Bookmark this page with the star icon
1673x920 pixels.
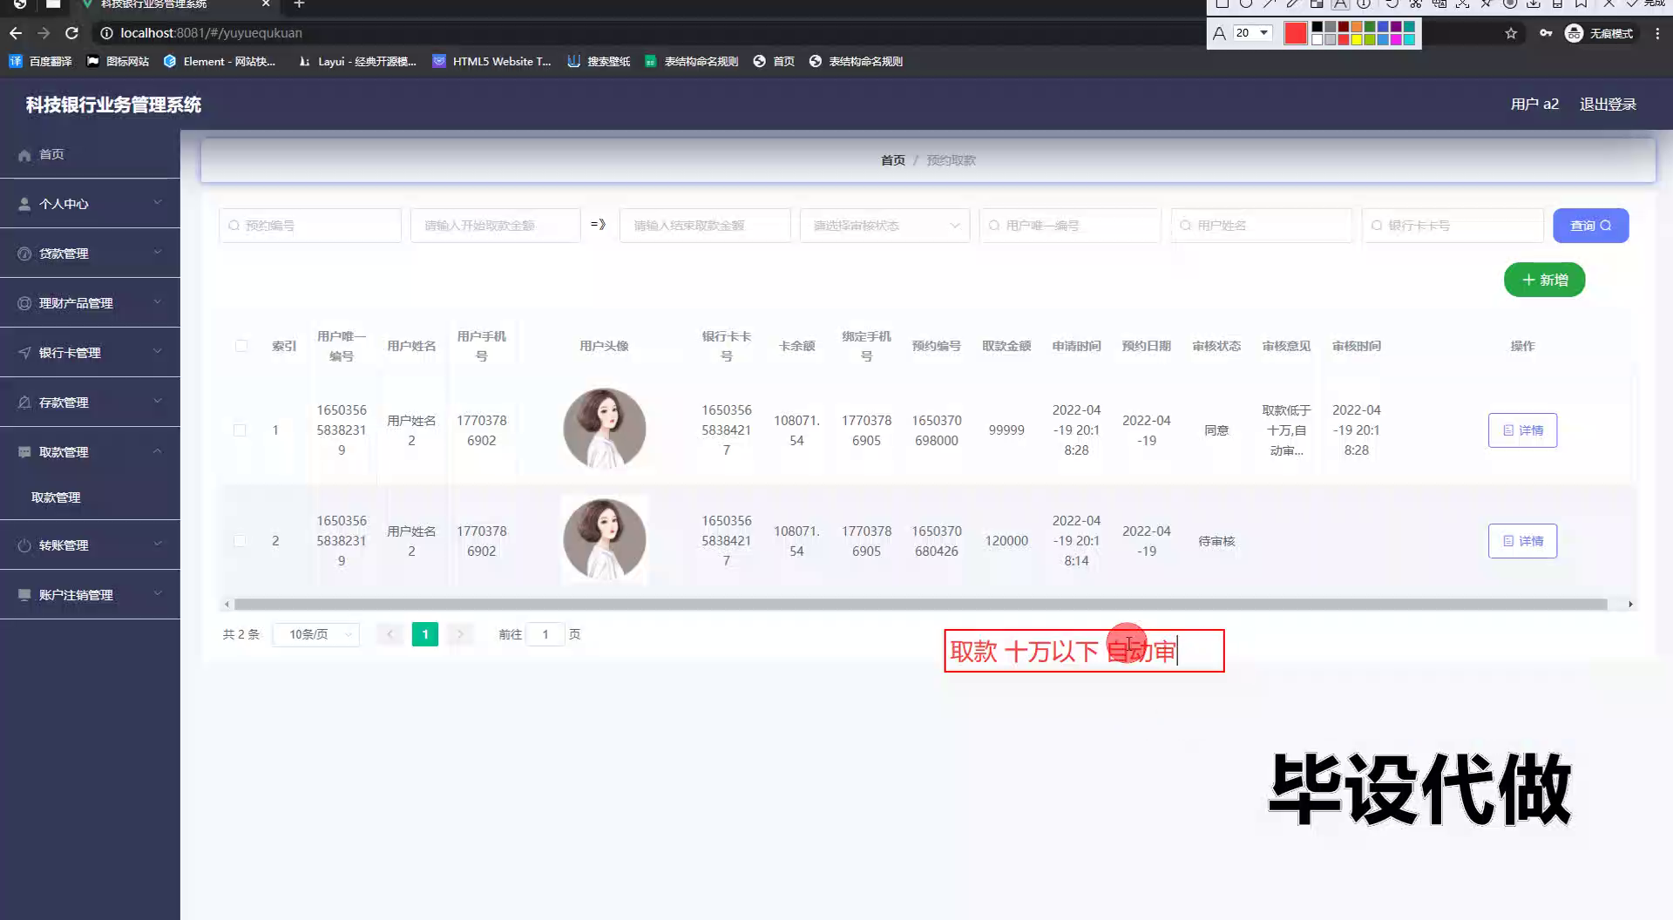pyautogui.click(x=1511, y=33)
